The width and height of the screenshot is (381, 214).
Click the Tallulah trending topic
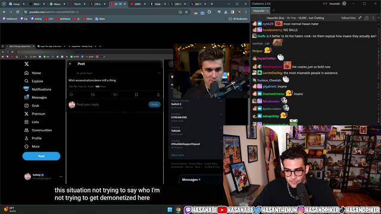click(176, 131)
